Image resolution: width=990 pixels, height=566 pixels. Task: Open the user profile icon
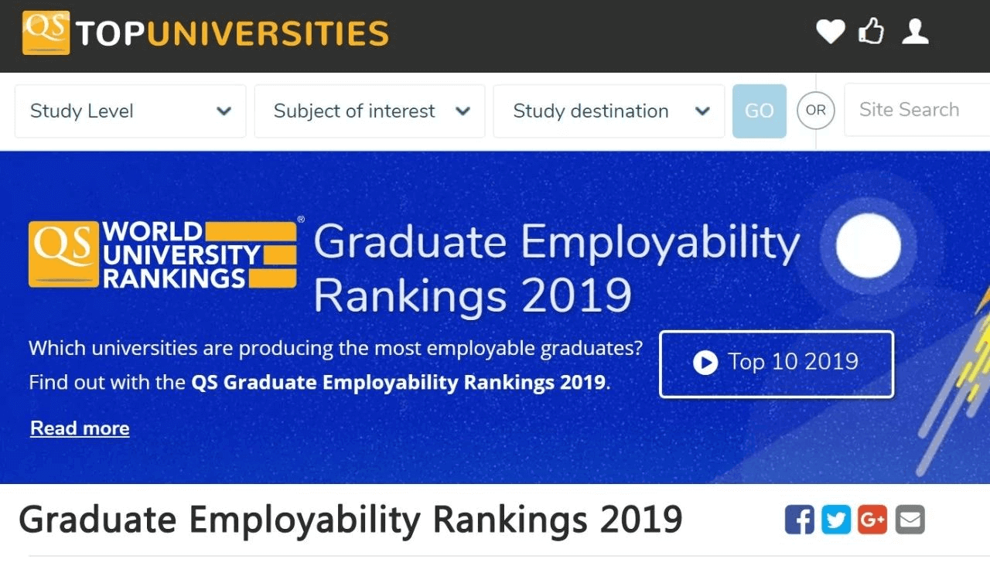pyautogui.click(x=915, y=32)
